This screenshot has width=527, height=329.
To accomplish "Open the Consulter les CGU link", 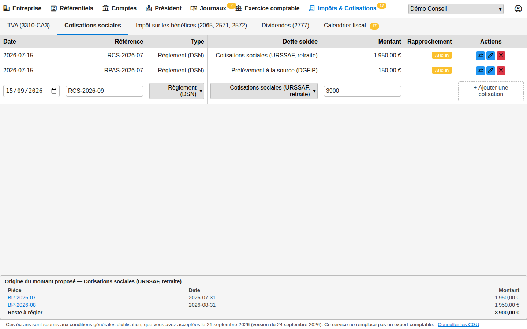I will [459, 325].
